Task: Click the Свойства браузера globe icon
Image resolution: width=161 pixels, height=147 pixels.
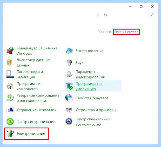Action: tap(69, 98)
